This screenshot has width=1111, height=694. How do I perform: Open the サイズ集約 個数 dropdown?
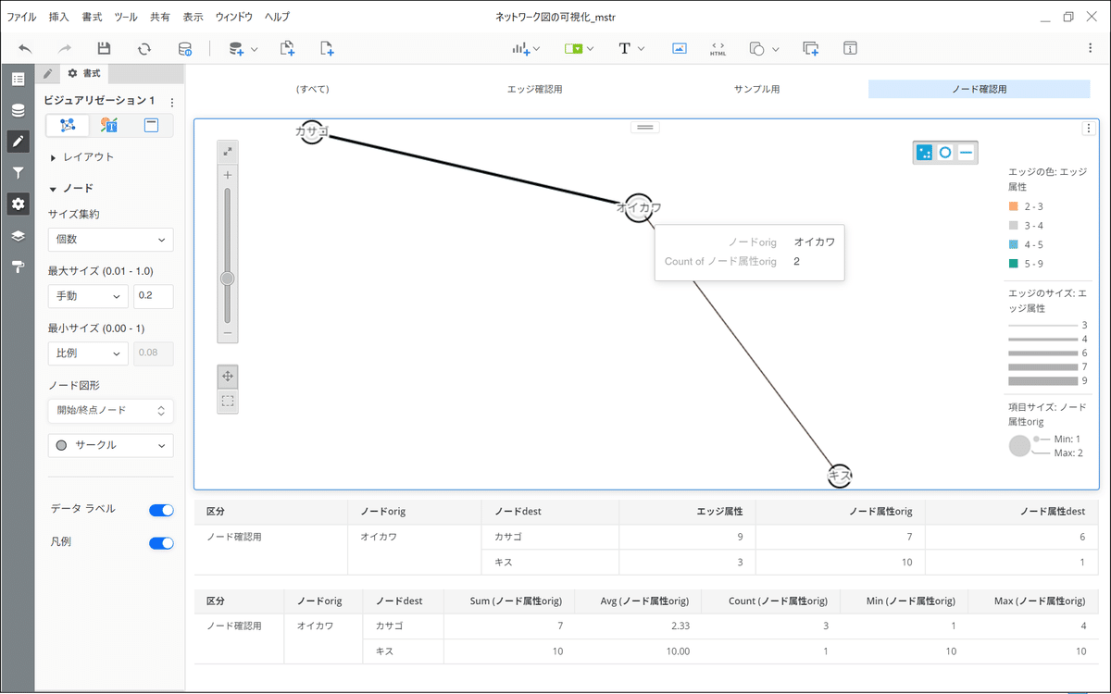pyautogui.click(x=110, y=240)
